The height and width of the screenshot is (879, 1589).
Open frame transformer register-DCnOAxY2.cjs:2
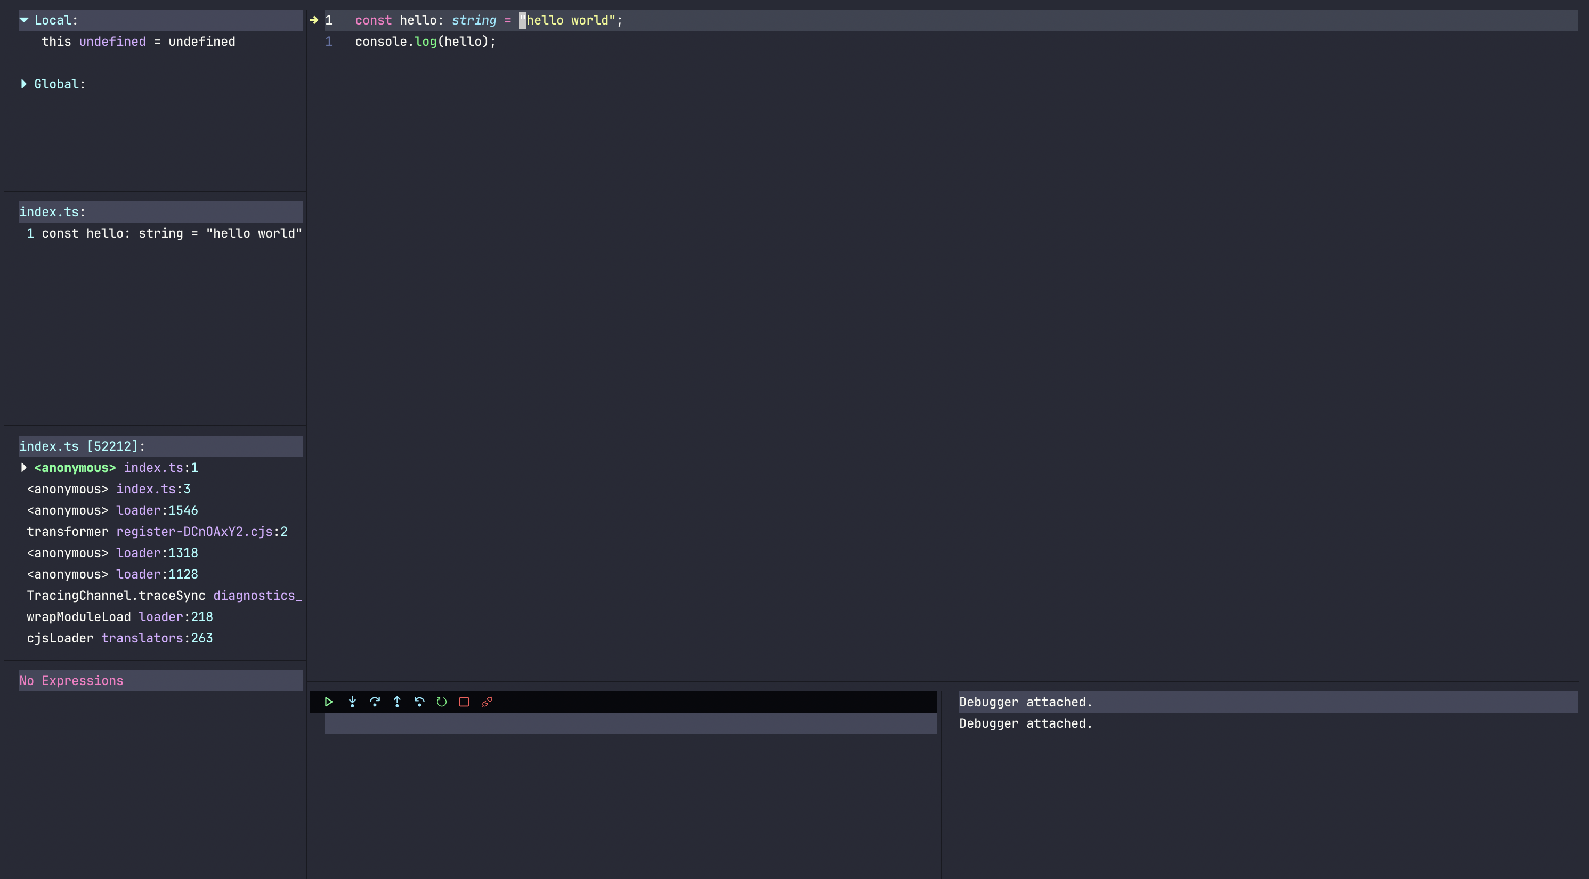(x=157, y=532)
